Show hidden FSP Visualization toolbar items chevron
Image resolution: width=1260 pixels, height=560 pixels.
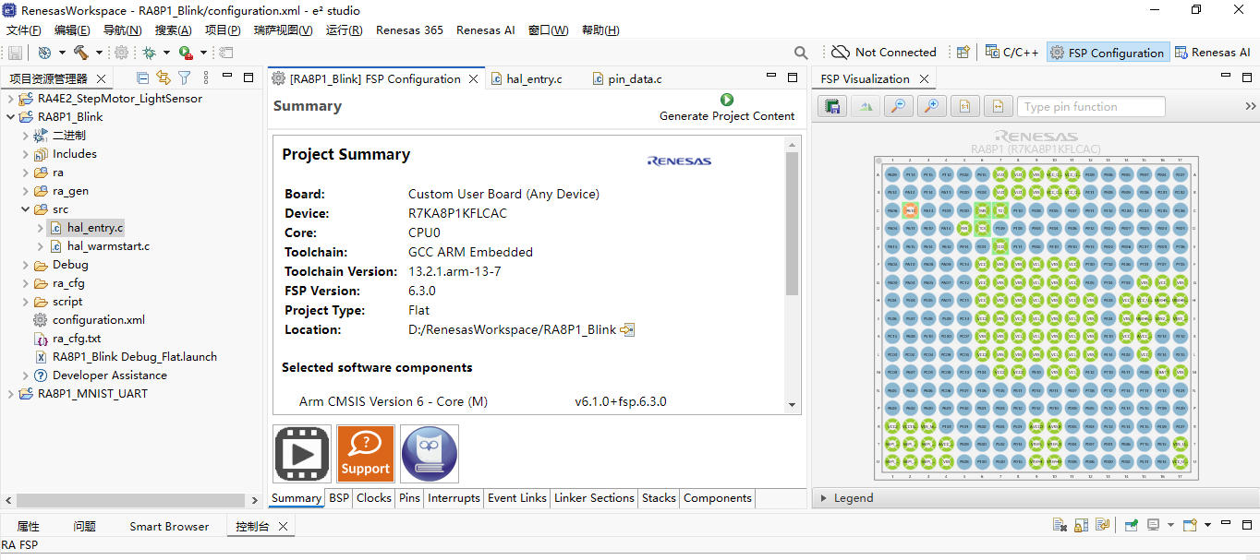coord(1250,107)
